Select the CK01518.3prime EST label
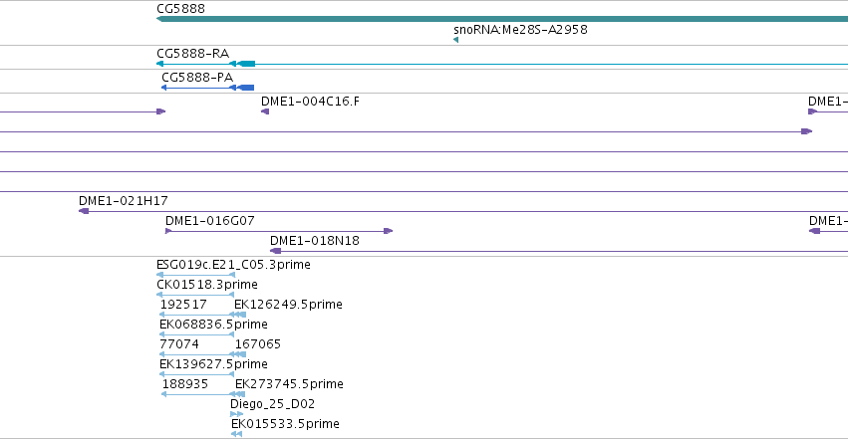Image resolution: width=848 pixels, height=439 pixels. pyautogui.click(x=206, y=285)
